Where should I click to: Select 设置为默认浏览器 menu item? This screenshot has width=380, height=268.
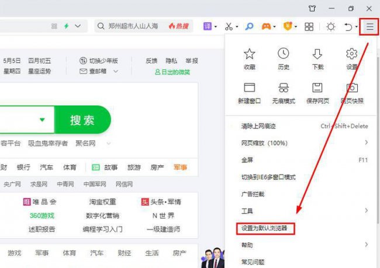click(301, 228)
